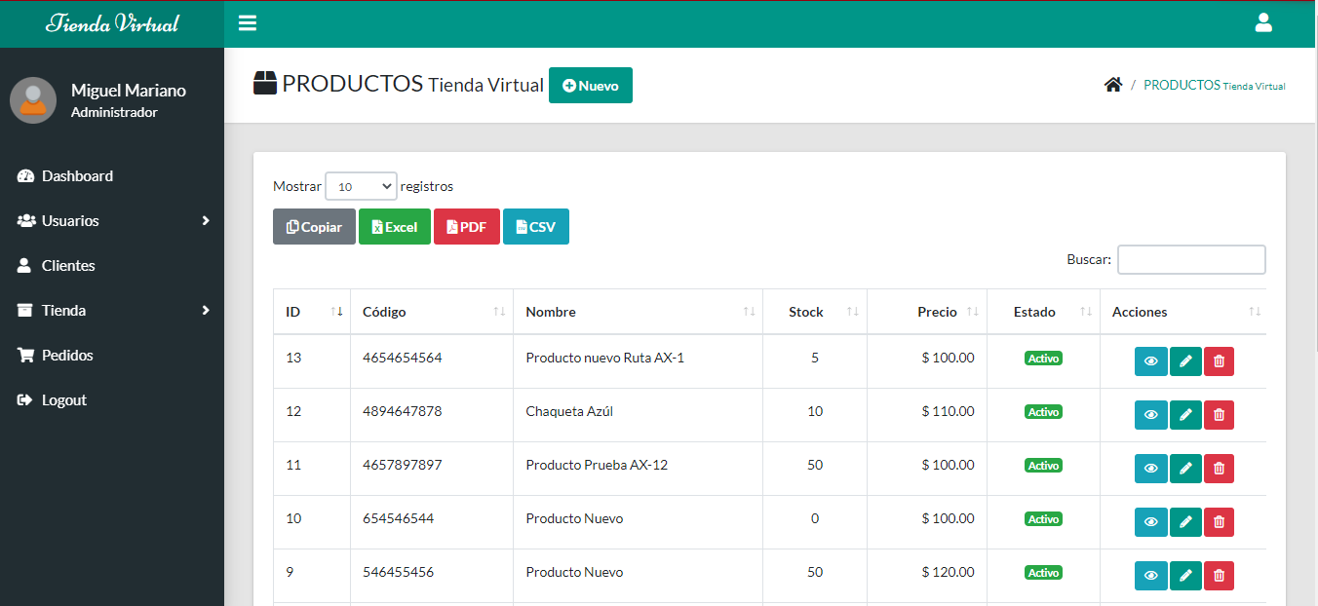Sort table by Estado column
The width and height of the screenshot is (1318, 606).
pos(1043,312)
